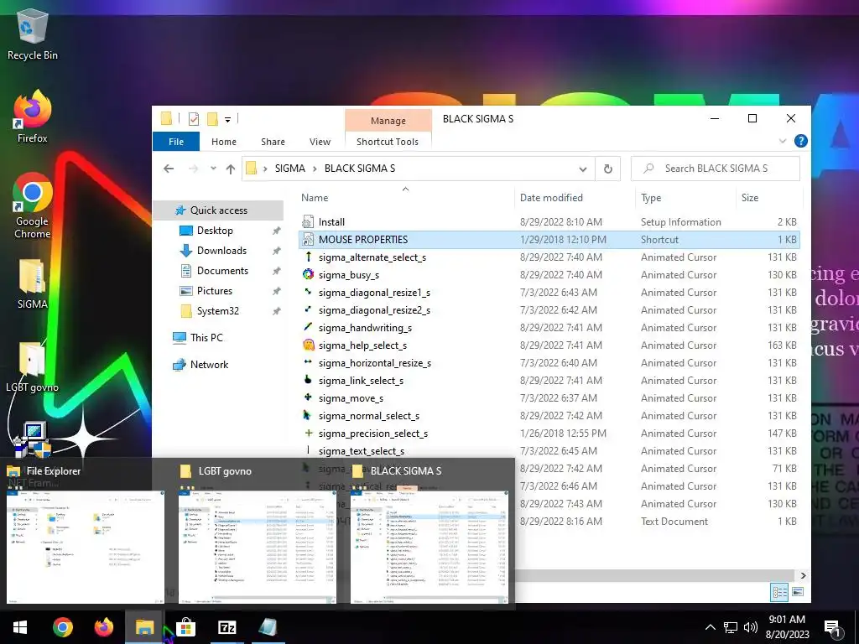Select the SIGMA folder on the desktop

point(33,283)
